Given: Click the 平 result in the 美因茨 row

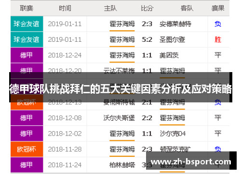Looking at the screenshot, I should pos(218,55).
